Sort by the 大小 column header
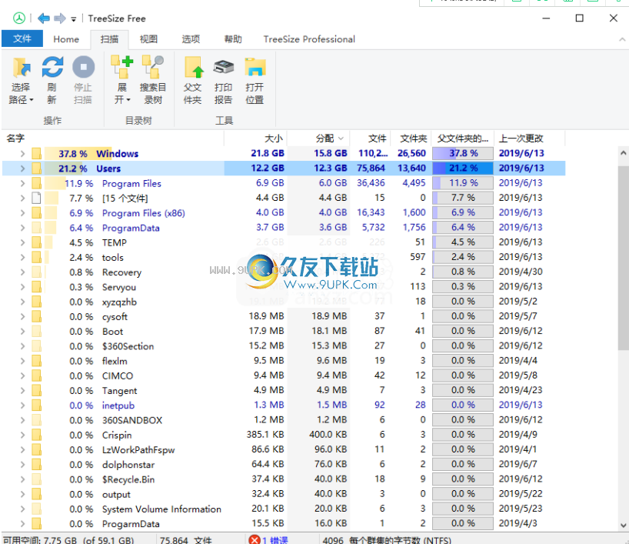 255,139
